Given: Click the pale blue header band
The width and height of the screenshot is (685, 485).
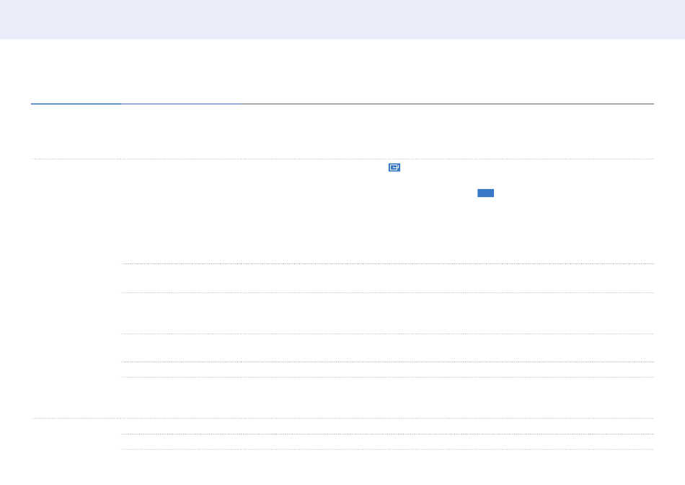Looking at the screenshot, I should tap(342, 19).
